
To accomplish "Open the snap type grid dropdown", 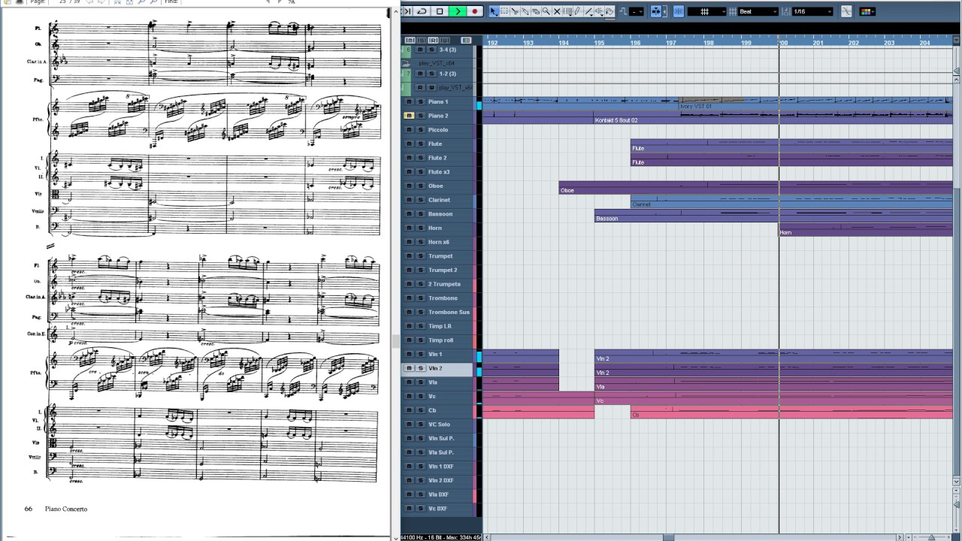I will click(x=706, y=11).
